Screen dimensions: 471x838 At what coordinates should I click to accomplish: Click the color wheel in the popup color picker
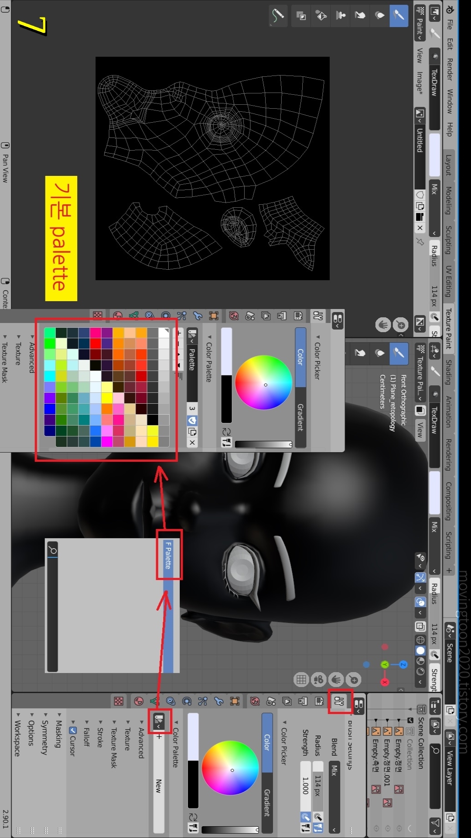263,382
